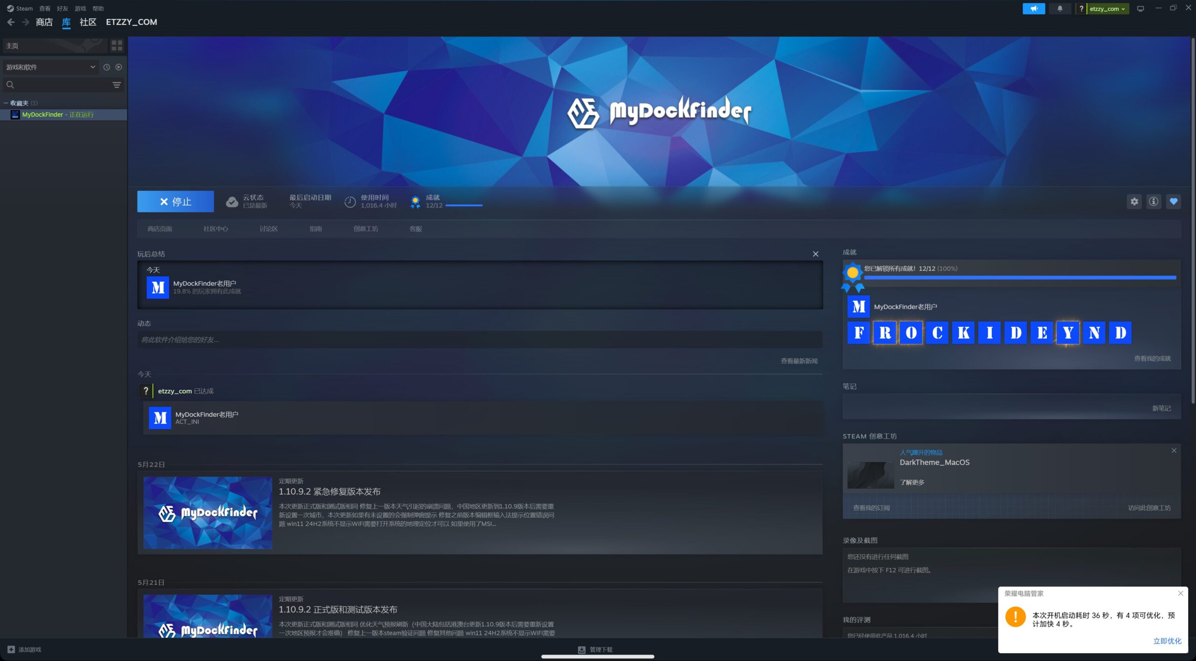Dismiss the workshop item card
Viewport: 1196px width, 661px height.
point(1174,450)
